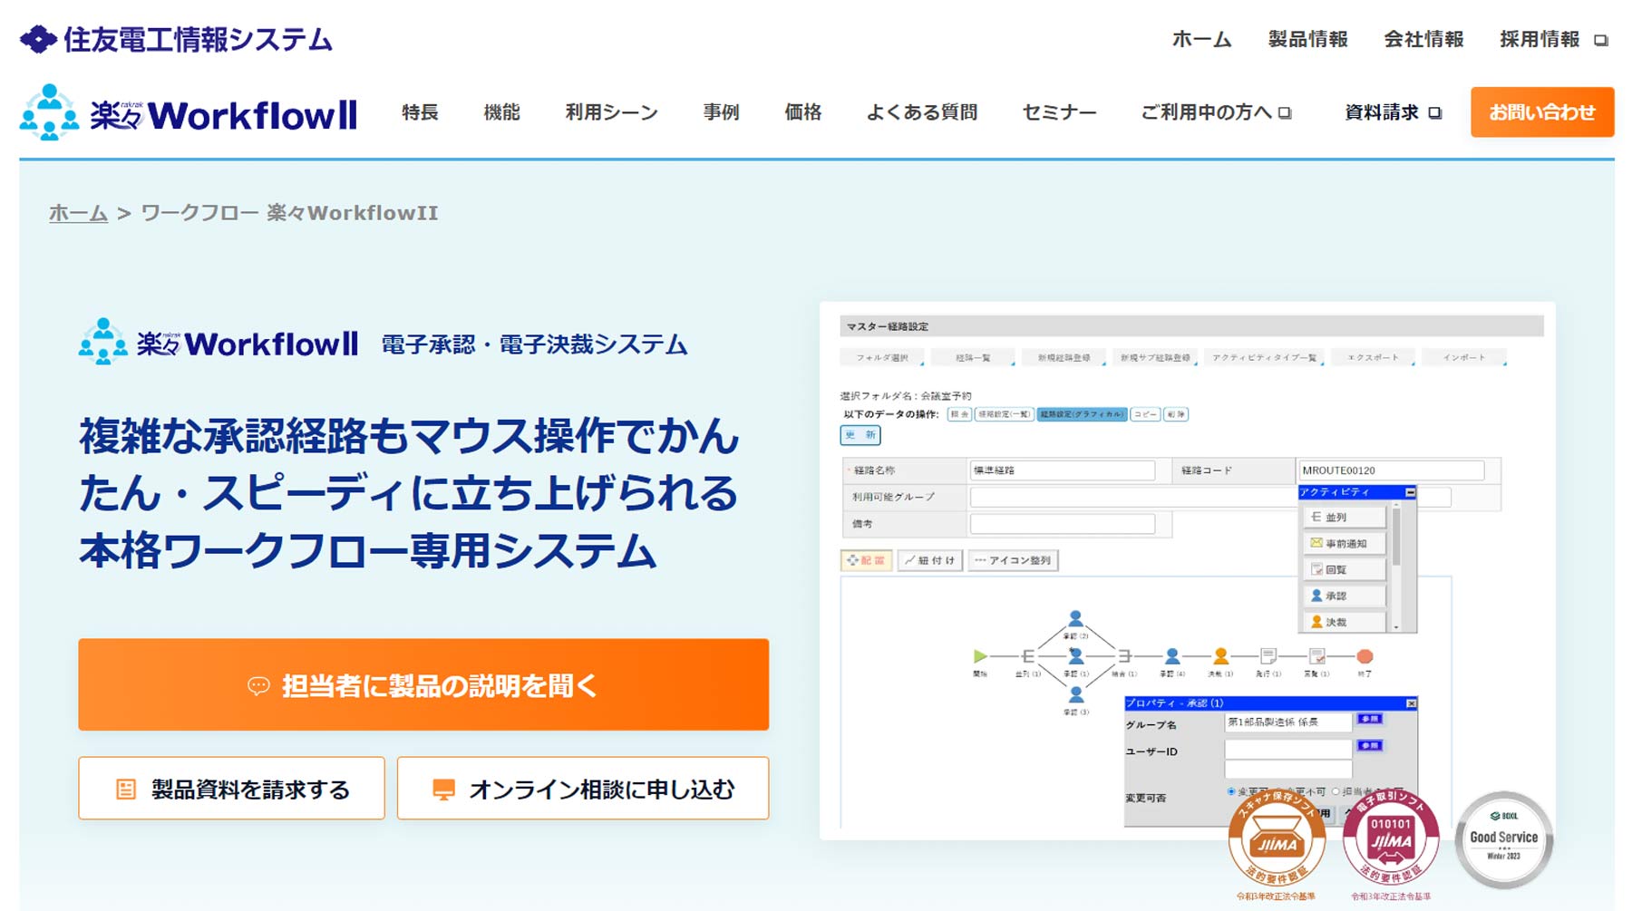The height and width of the screenshot is (911, 1632).
Task: Click external link icon beside ご利用中の方へ
Action: pyautogui.click(x=1285, y=113)
